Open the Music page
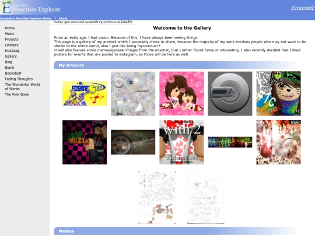315x236 pixels. [x=9, y=34]
